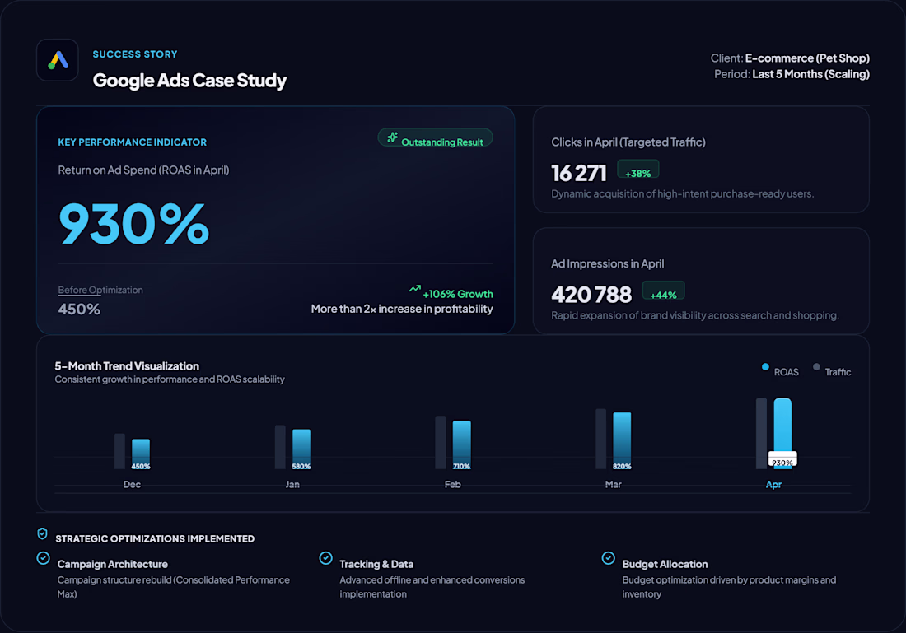Image resolution: width=906 pixels, height=633 pixels.
Task: Click the Google Ads logo icon
Action: [x=57, y=60]
